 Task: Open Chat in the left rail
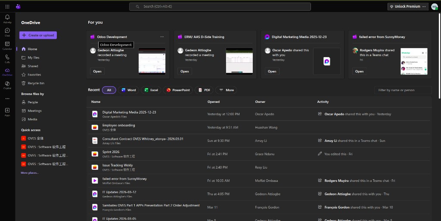coord(7,32)
